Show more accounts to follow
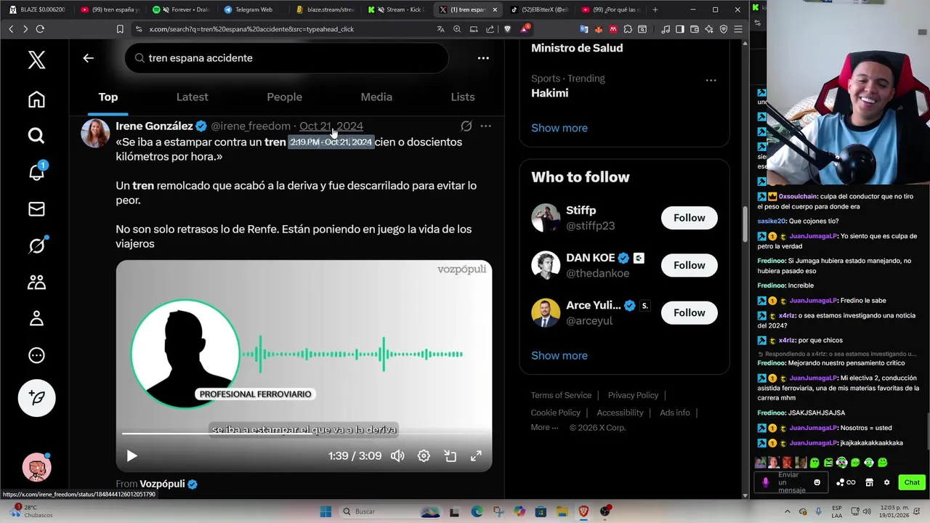The height and width of the screenshot is (523, 930). tap(559, 355)
